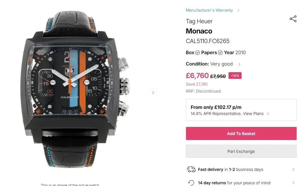Expand the 14 day returns chevron
Screen dimensions: 306x186
click(293, 183)
